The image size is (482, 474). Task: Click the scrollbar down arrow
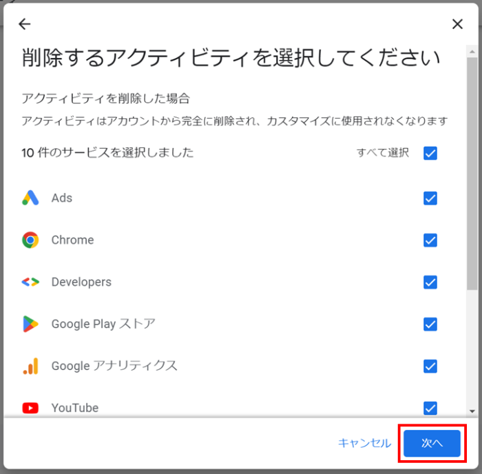(472, 411)
